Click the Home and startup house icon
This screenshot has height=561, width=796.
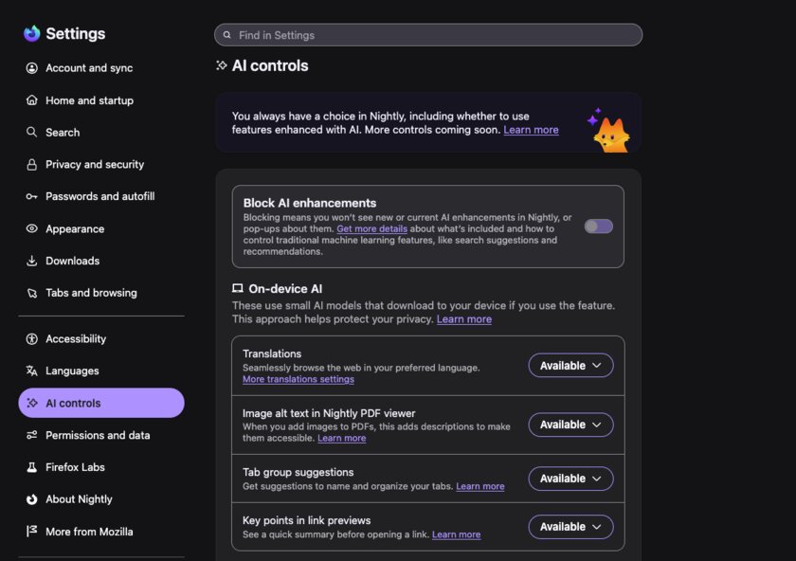coord(31,100)
